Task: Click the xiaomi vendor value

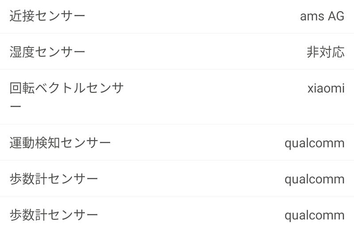Action: (326, 88)
